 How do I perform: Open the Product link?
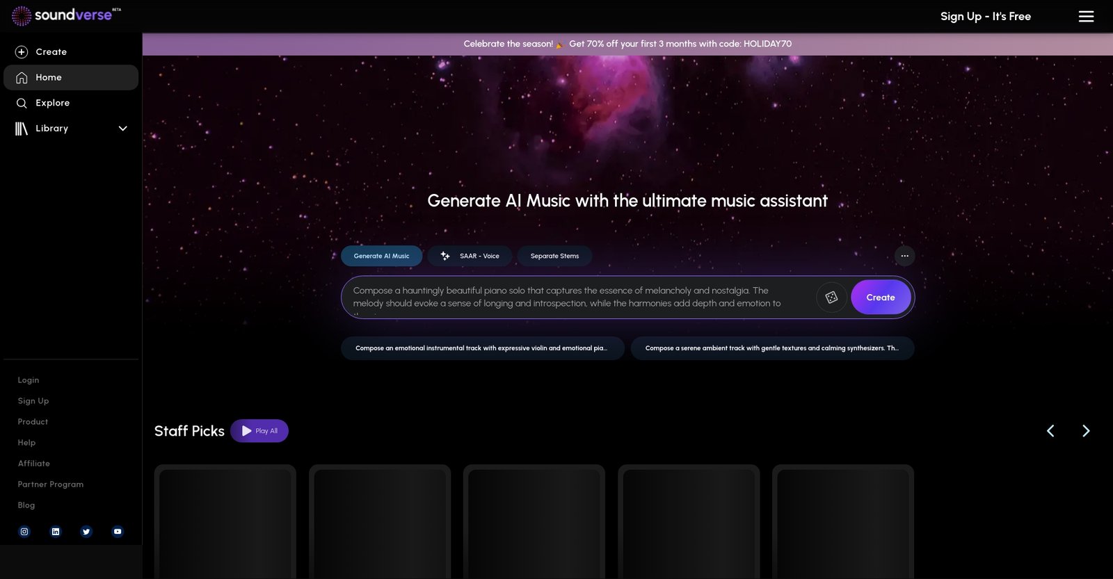point(33,422)
